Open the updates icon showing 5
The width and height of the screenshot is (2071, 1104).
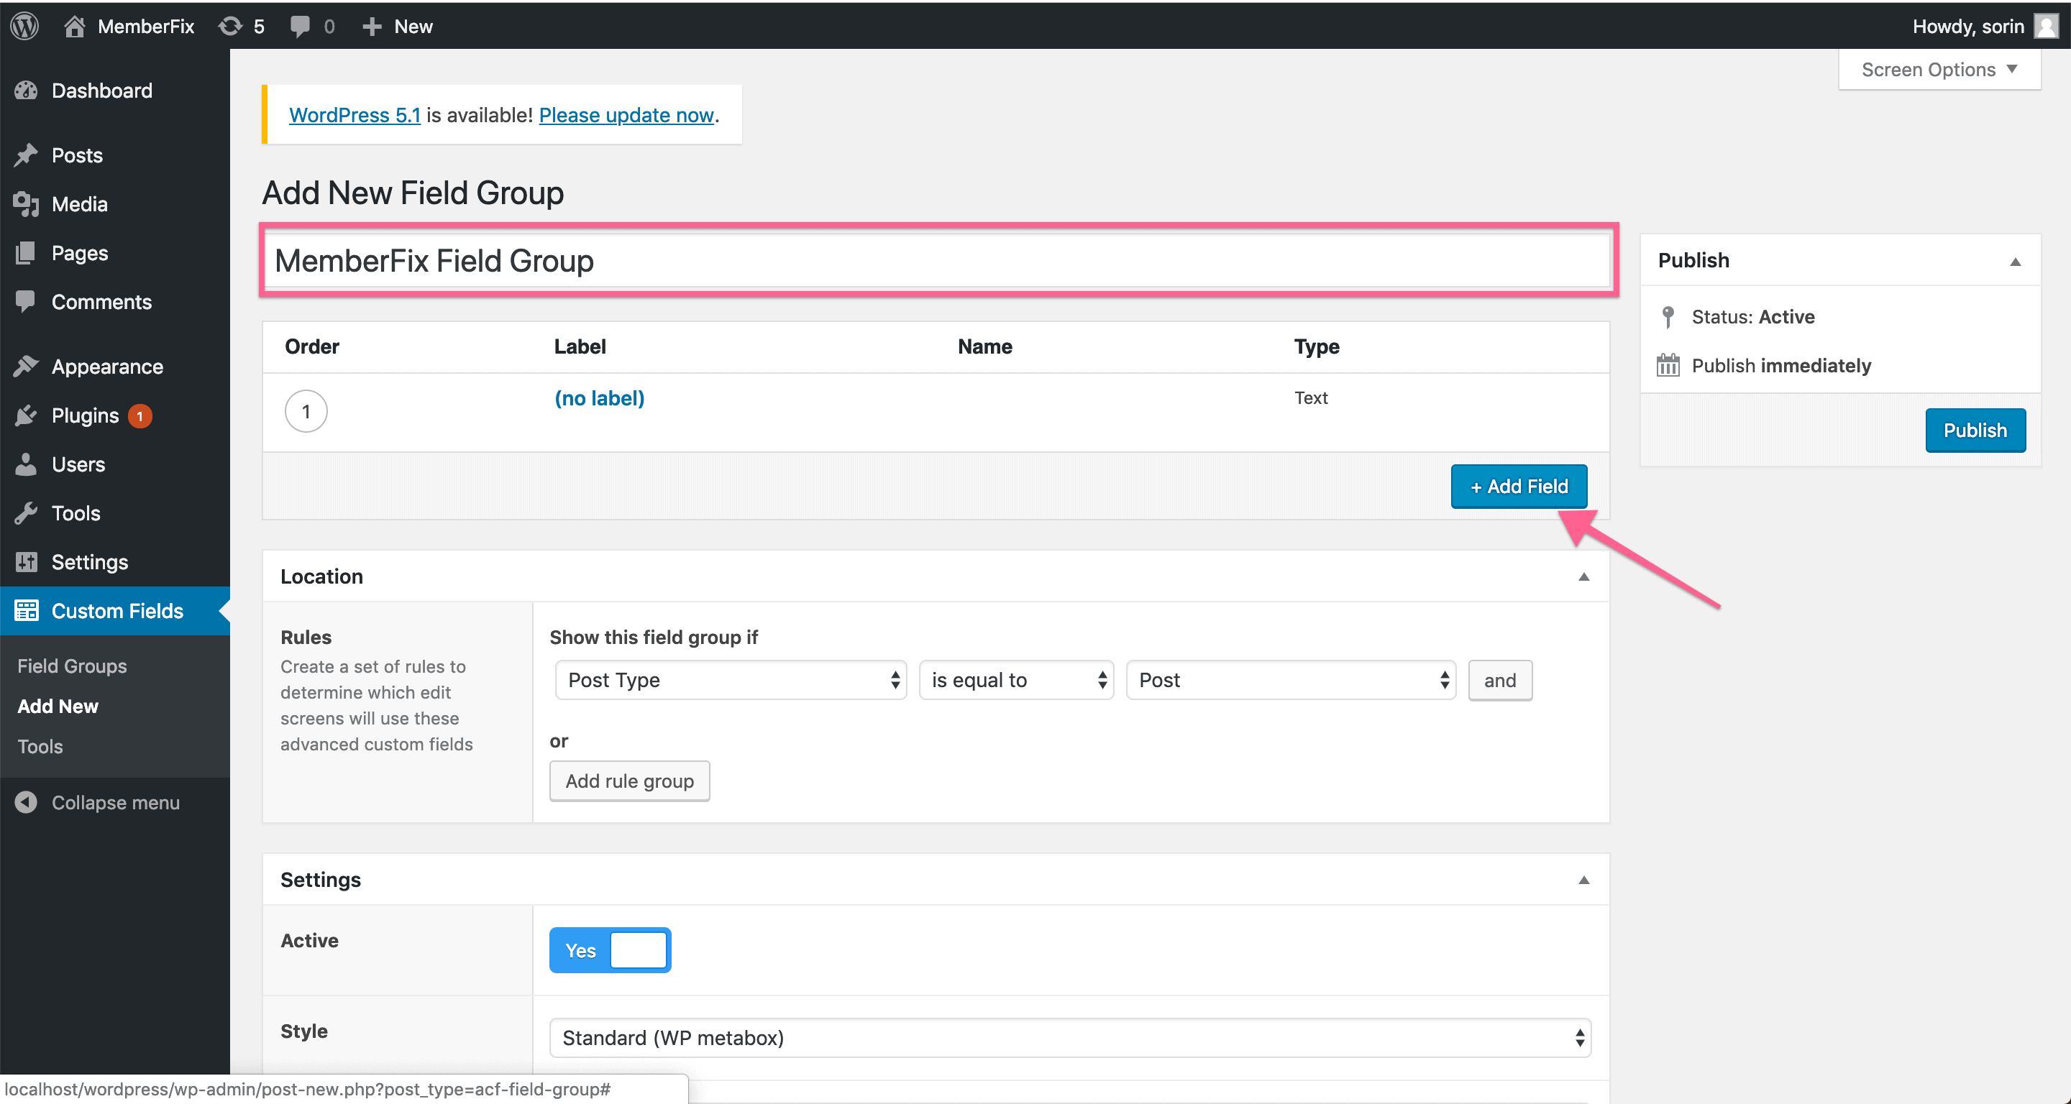pos(231,26)
